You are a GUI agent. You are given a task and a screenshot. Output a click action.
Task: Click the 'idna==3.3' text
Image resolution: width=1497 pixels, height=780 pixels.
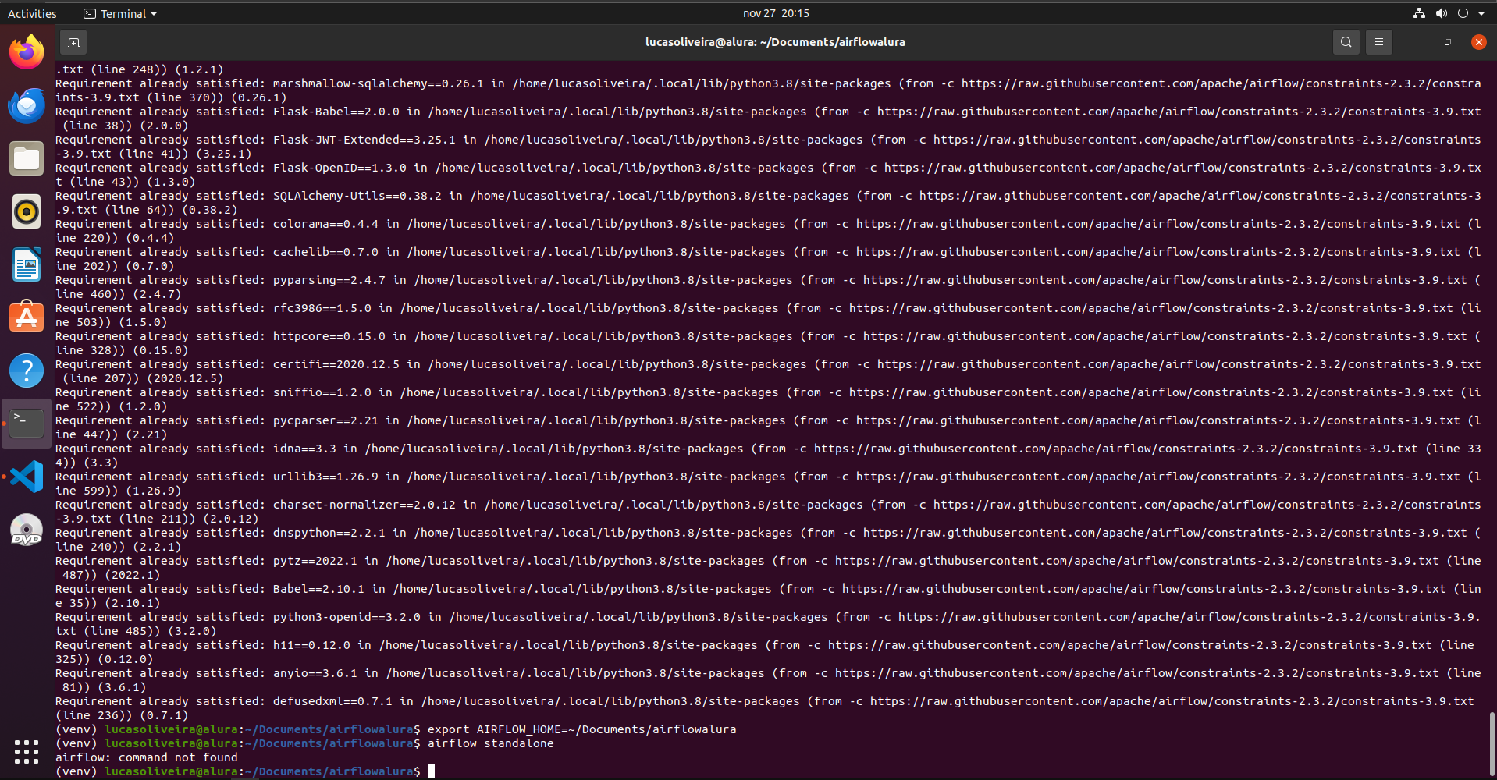[x=304, y=448]
